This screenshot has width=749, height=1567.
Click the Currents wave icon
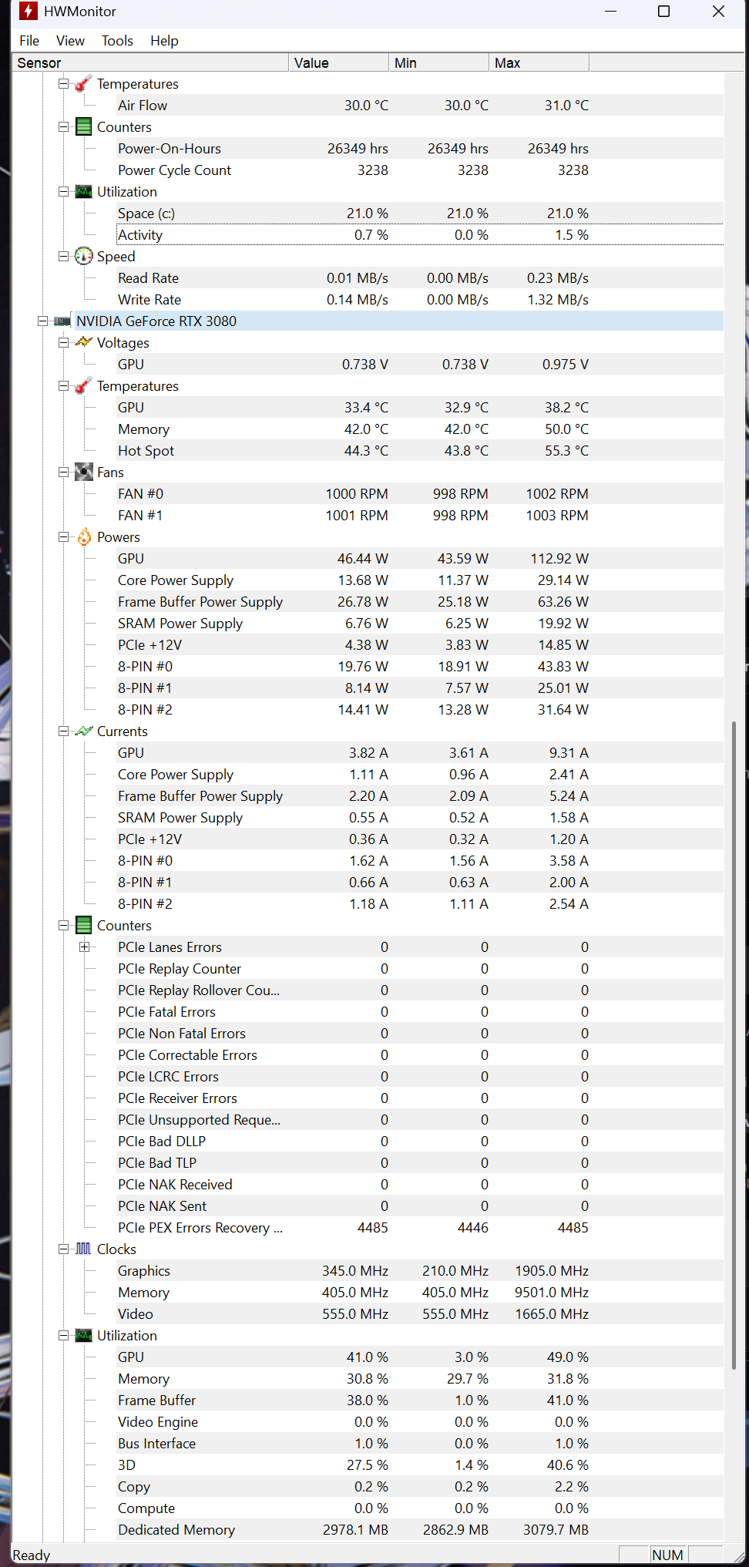(83, 731)
